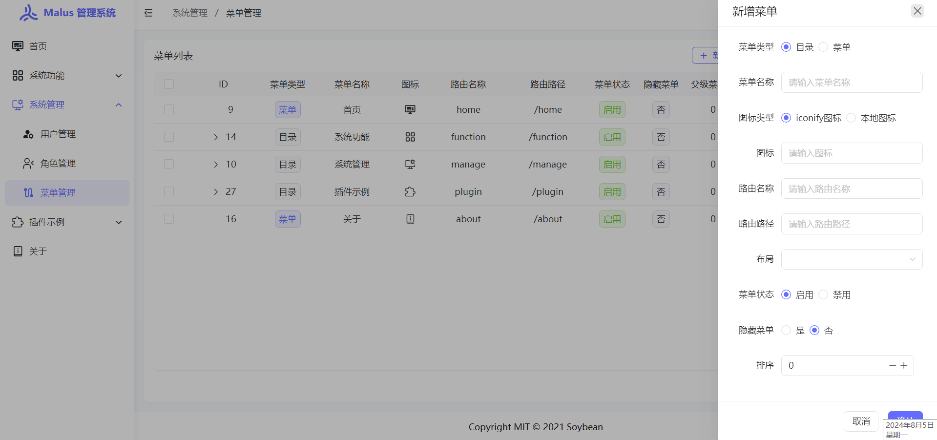Image resolution: width=937 pixels, height=440 pixels.
Task: Click the grid icon beside 系统功能 in sidebar
Action: [18, 75]
